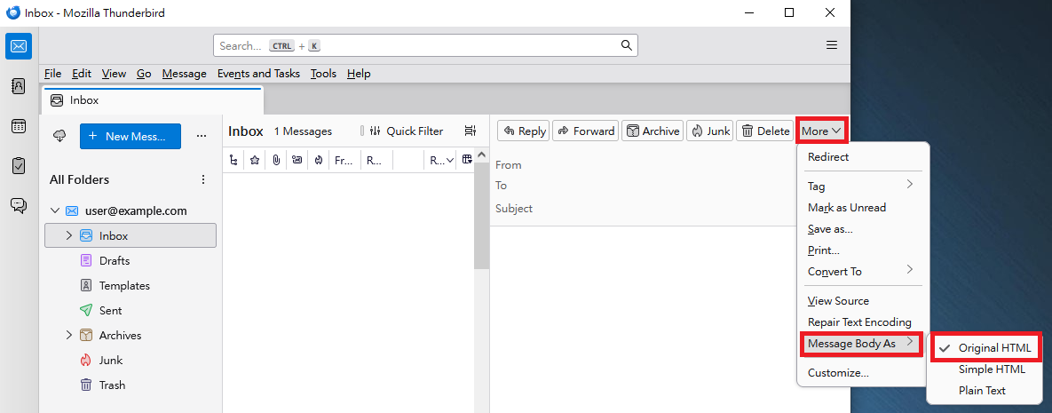The image size is (1052, 413).
Task: Mark message as Junk button
Action: click(710, 131)
